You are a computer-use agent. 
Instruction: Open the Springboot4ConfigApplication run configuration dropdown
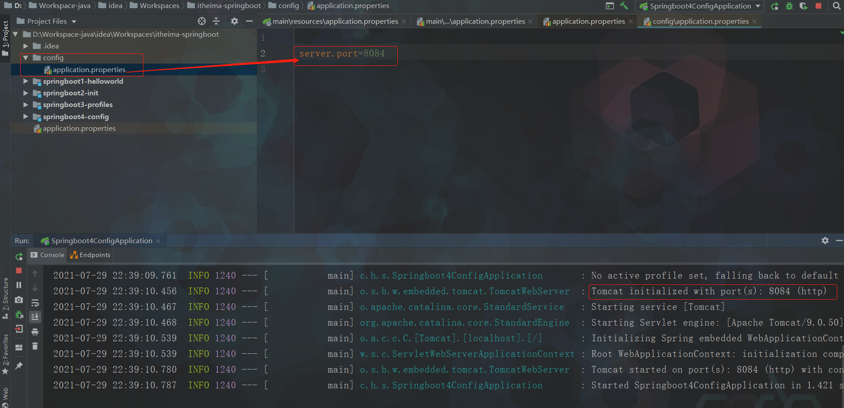(700, 6)
